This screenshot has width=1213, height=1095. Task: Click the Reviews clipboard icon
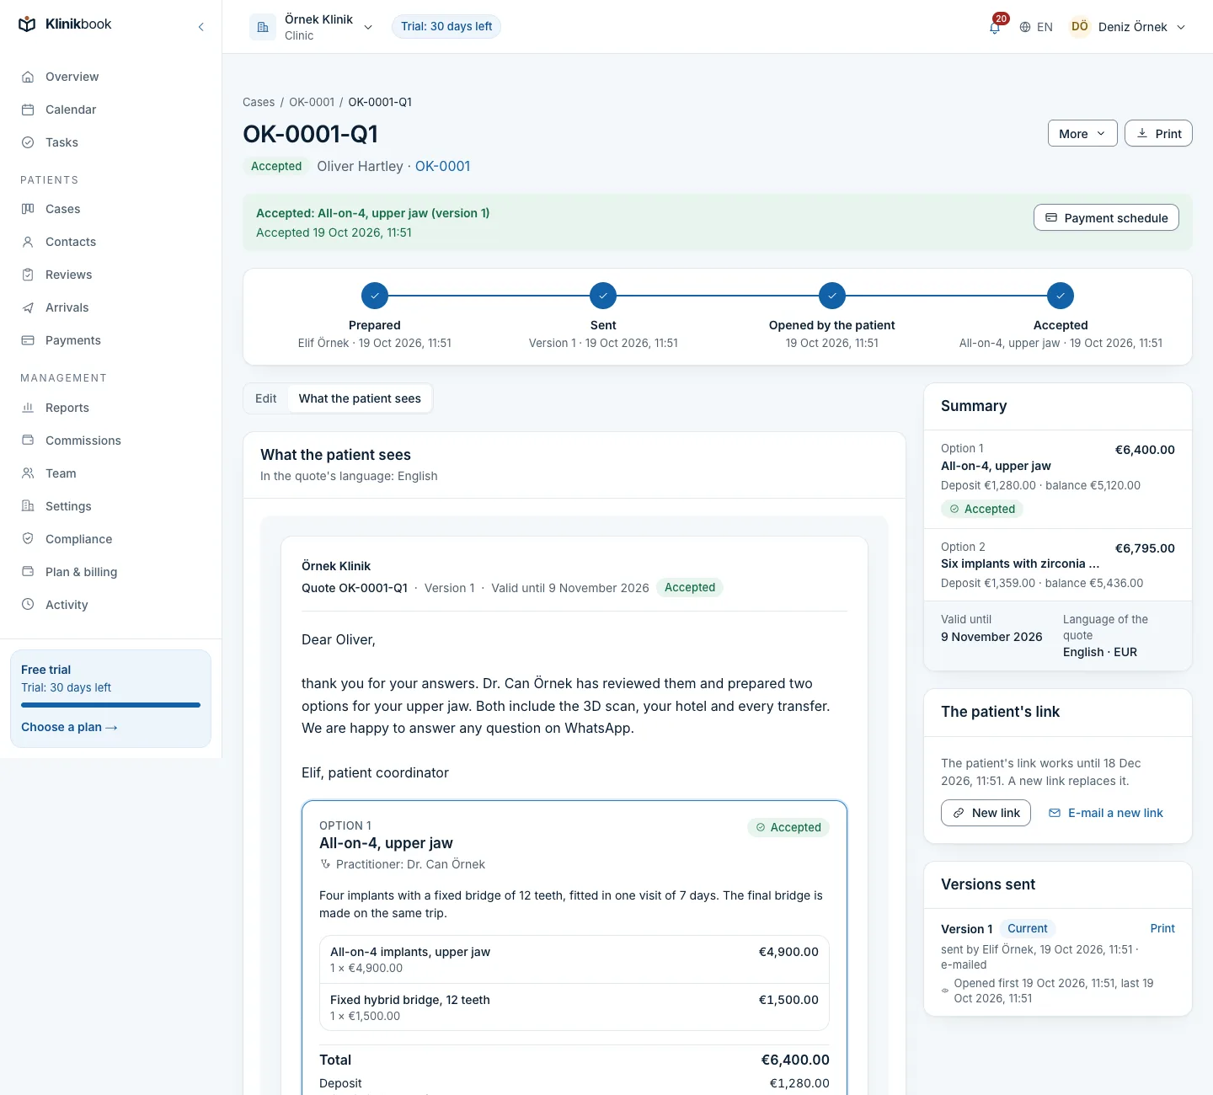[28, 275]
